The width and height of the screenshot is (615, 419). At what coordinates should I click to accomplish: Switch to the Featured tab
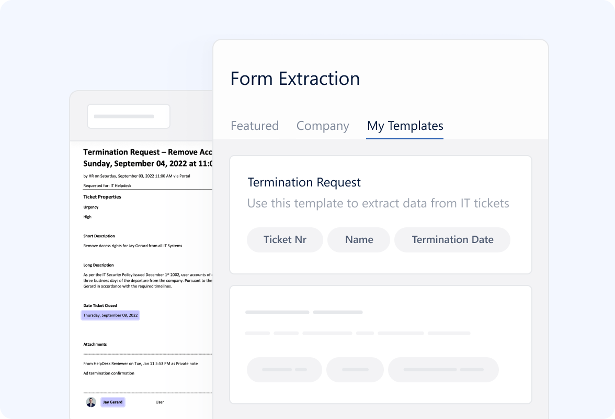(255, 126)
